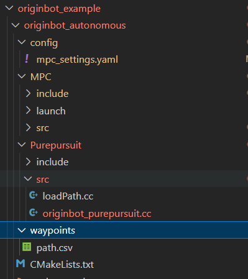Click the YAML icon beside mpc_settings.yaml
This screenshot has width=248, height=279.
(27, 59)
